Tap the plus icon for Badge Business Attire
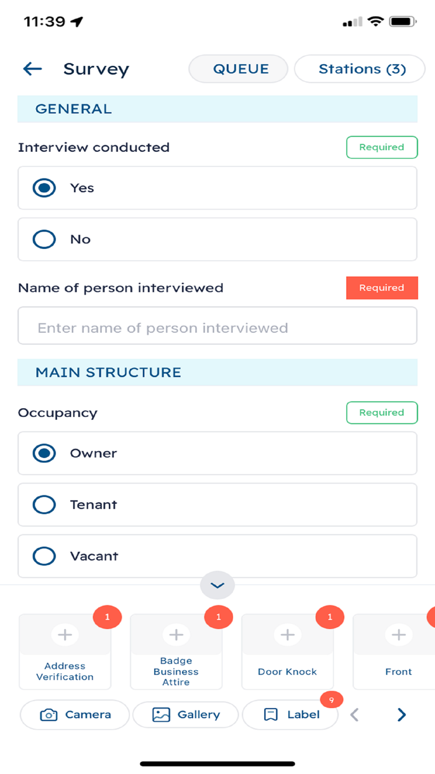Image resolution: width=435 pixels, height=774 pixels. click(x=176, y=635)
